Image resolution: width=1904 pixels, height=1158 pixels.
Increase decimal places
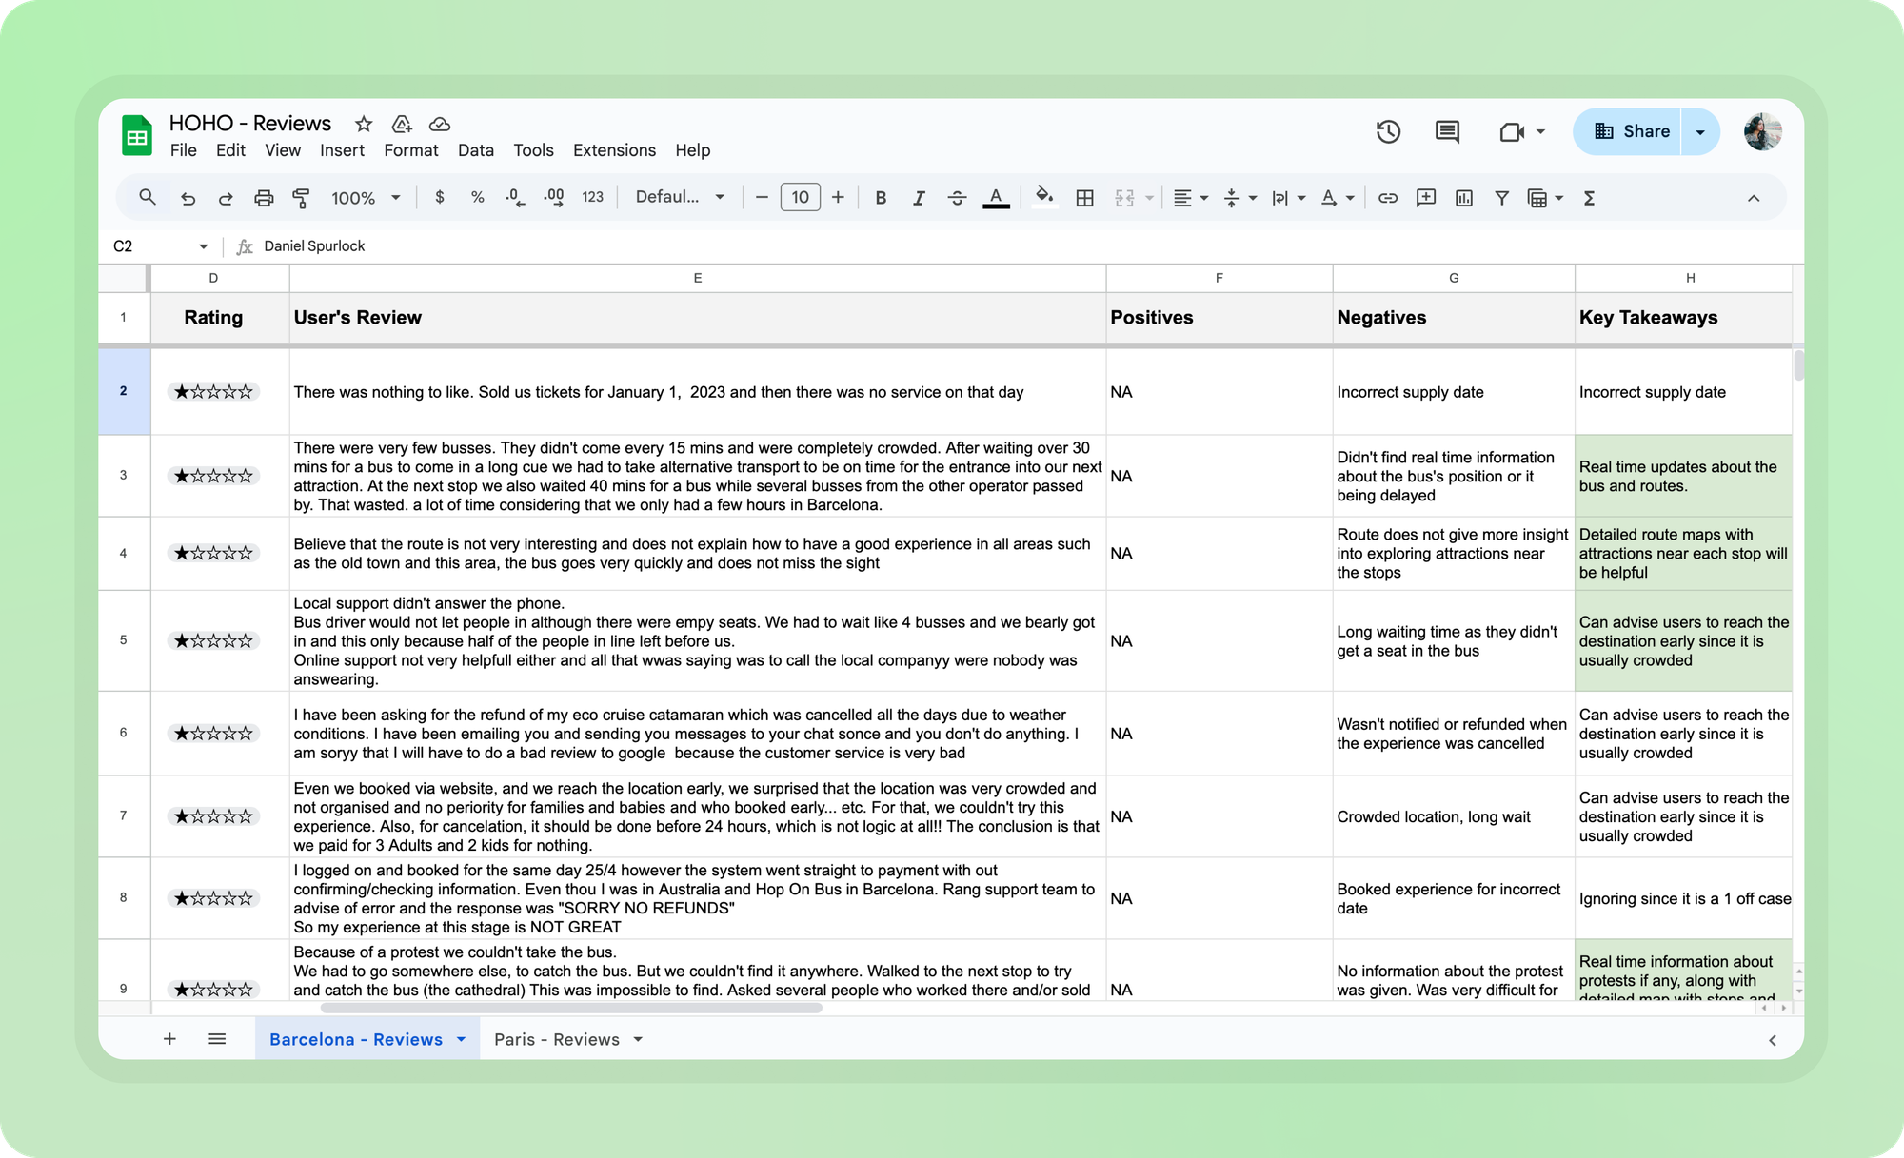click(554, 197)
